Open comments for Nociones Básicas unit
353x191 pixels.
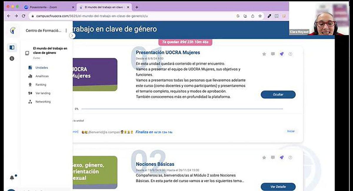coord(273,158)
